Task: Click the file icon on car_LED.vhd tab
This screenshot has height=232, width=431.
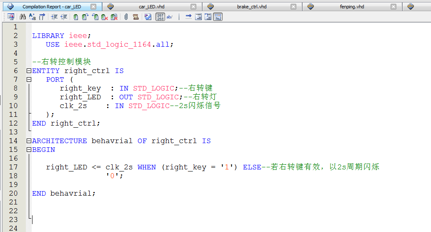Action: [110, 6]
